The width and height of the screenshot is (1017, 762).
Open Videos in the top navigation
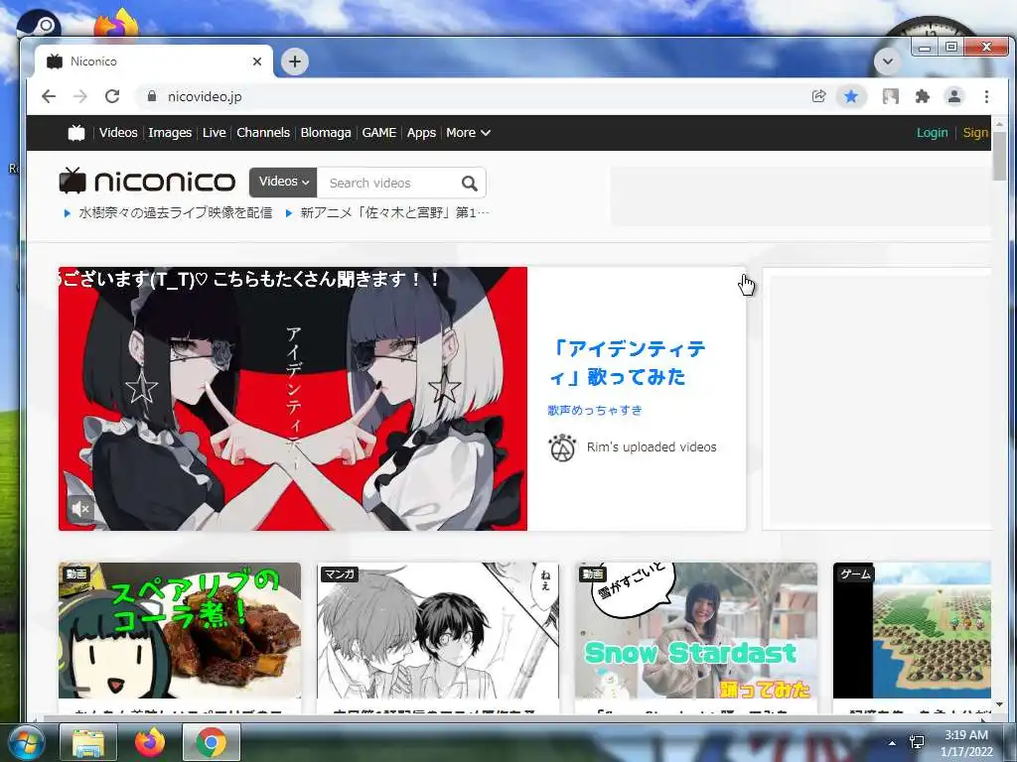click(x=118, y=133)
